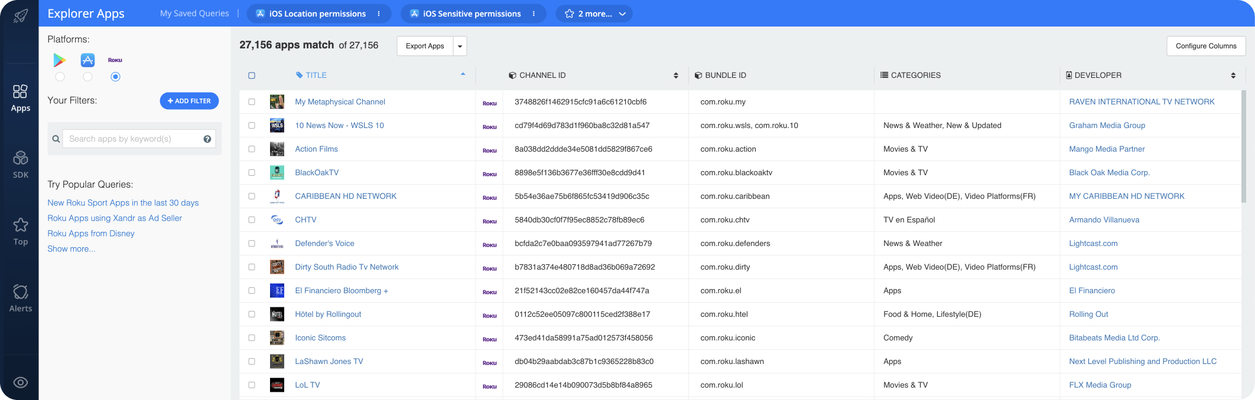Click the keyword search help icon
1255x400 pixels.
(207, 139)
